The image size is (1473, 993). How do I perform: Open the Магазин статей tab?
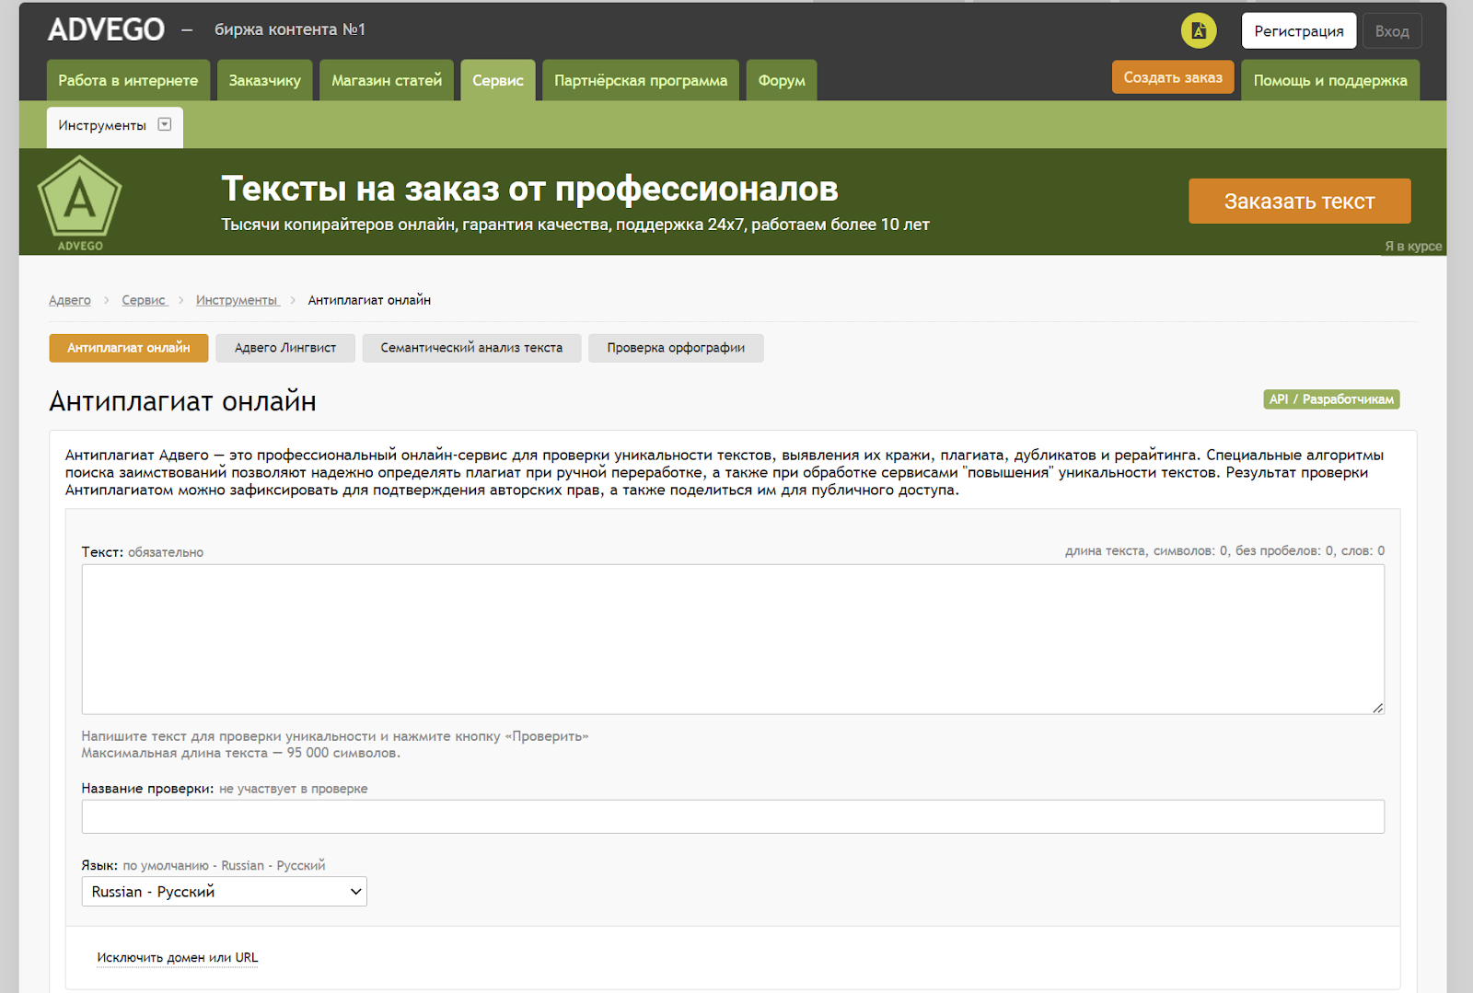click(x=387, y=80)
